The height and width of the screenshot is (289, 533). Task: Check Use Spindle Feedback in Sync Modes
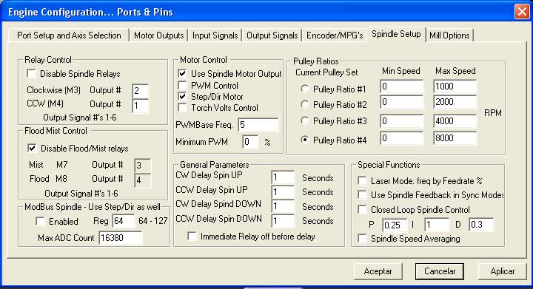[x=362, y=194]
